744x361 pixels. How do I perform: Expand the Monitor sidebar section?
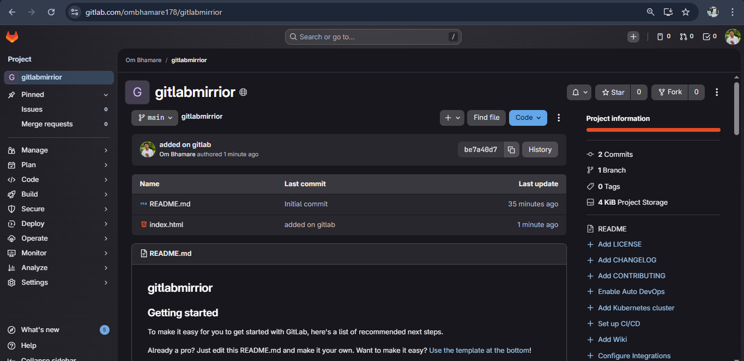58,253
